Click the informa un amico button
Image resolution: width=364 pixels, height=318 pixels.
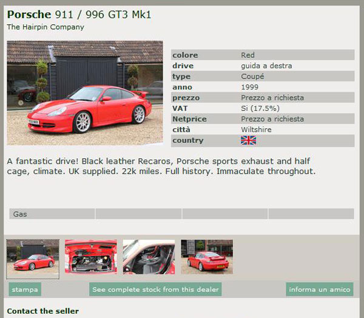320,289
